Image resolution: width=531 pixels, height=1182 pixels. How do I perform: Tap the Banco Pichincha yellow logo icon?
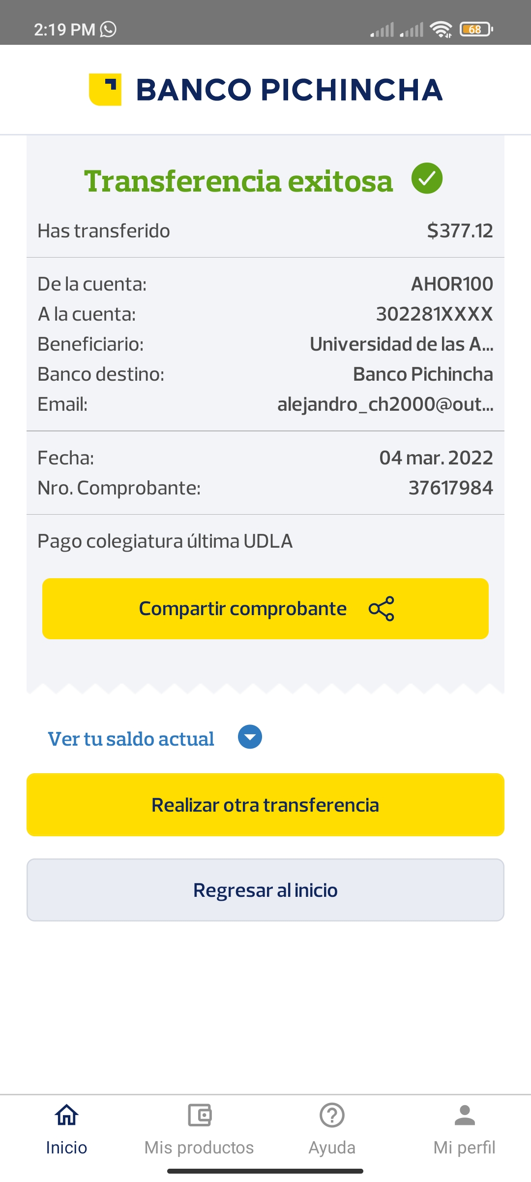(105, 89)
